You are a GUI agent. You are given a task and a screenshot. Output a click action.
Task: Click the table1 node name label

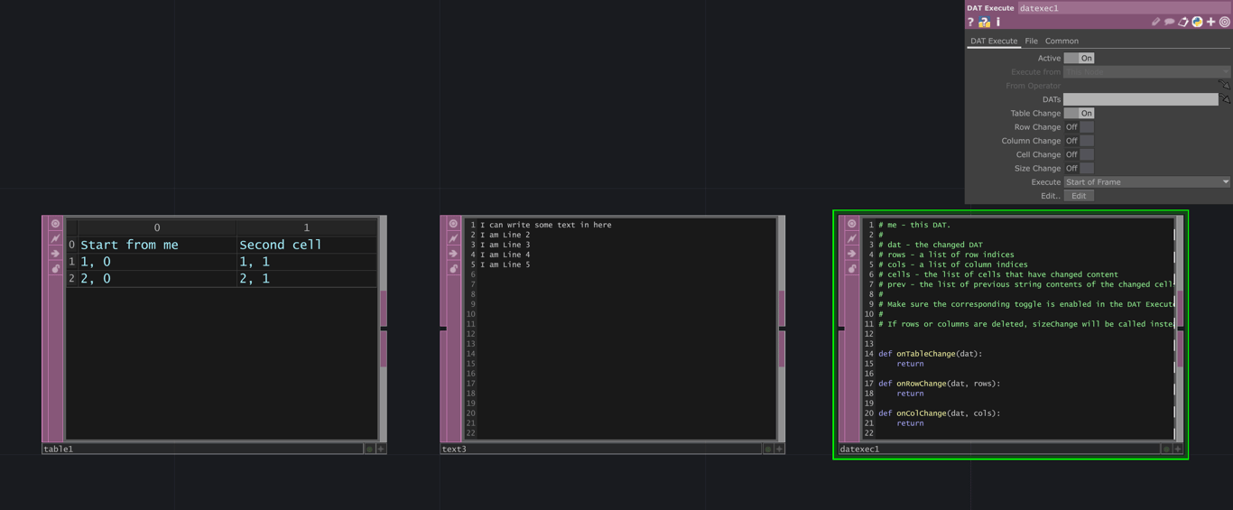[59, 449]
